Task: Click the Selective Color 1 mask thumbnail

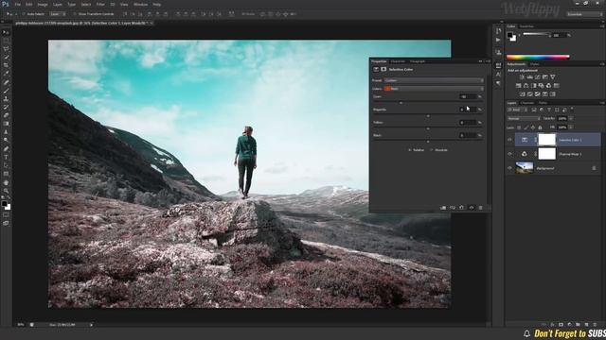Action: [x=547, y=140]
